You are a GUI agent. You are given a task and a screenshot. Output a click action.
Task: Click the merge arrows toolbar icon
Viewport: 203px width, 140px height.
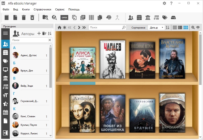(117, 18)
